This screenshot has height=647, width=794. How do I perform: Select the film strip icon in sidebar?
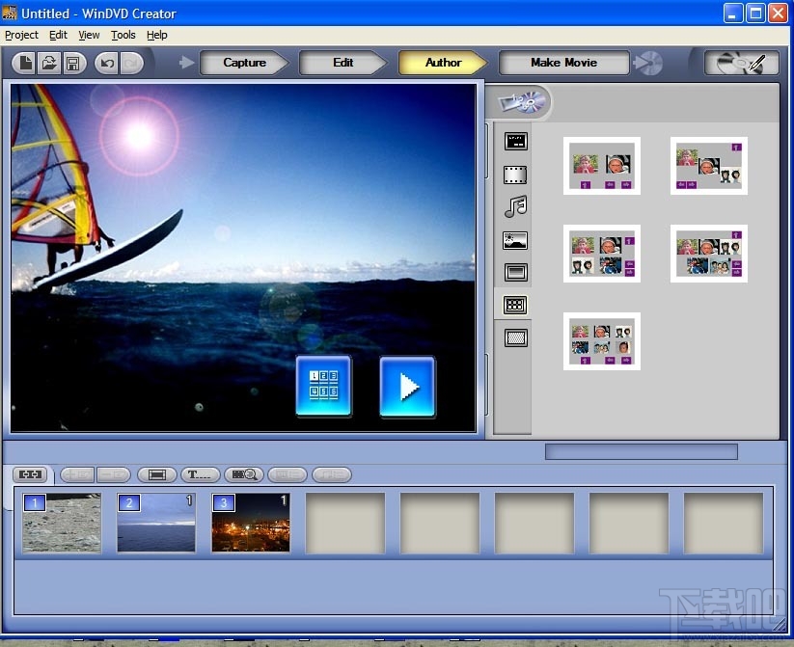pyautogui.click(x=515, y=175)
